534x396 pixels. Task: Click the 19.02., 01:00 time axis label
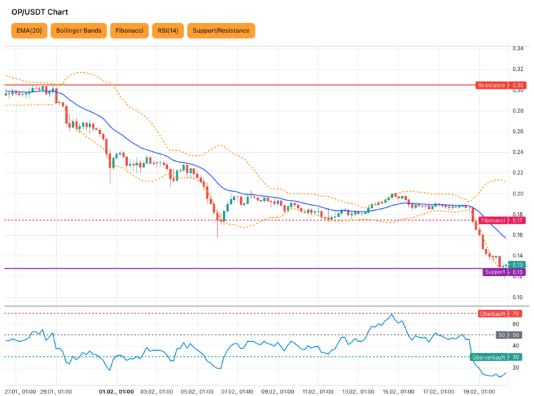478,391
